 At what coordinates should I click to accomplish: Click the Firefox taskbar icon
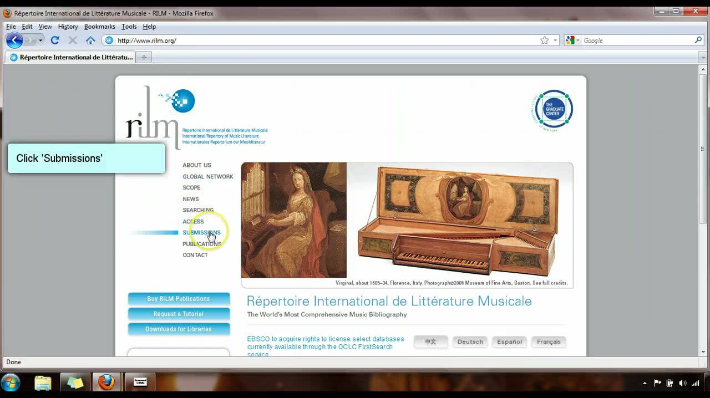tap(106, 382)
